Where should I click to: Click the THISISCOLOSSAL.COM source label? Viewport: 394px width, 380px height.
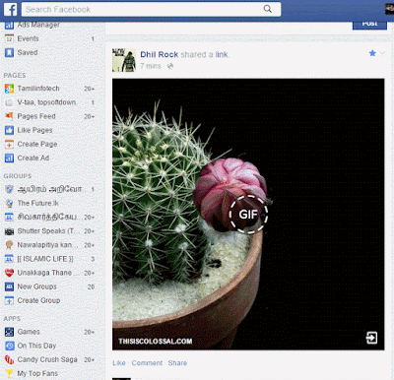coord(156,342)
